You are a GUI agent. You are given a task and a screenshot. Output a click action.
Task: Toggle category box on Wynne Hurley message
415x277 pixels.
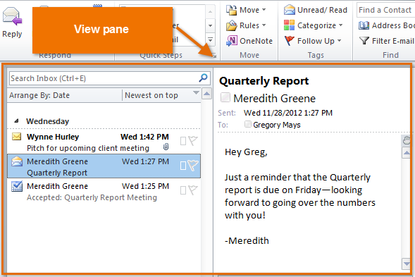183,141
